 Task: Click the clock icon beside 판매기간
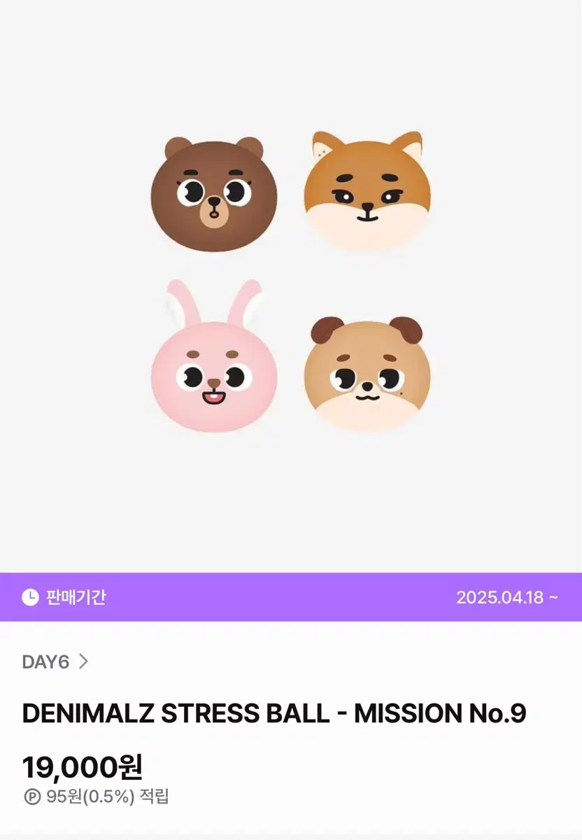[x=30, y=597]
